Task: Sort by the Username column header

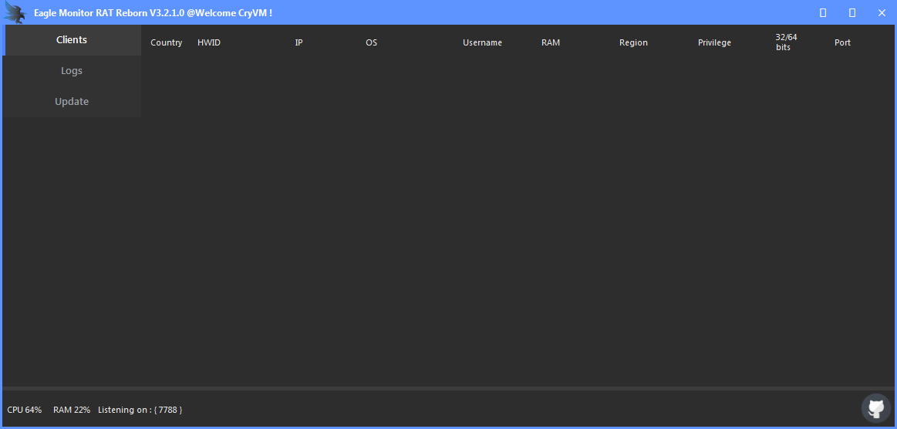Action: pos(482,42)
